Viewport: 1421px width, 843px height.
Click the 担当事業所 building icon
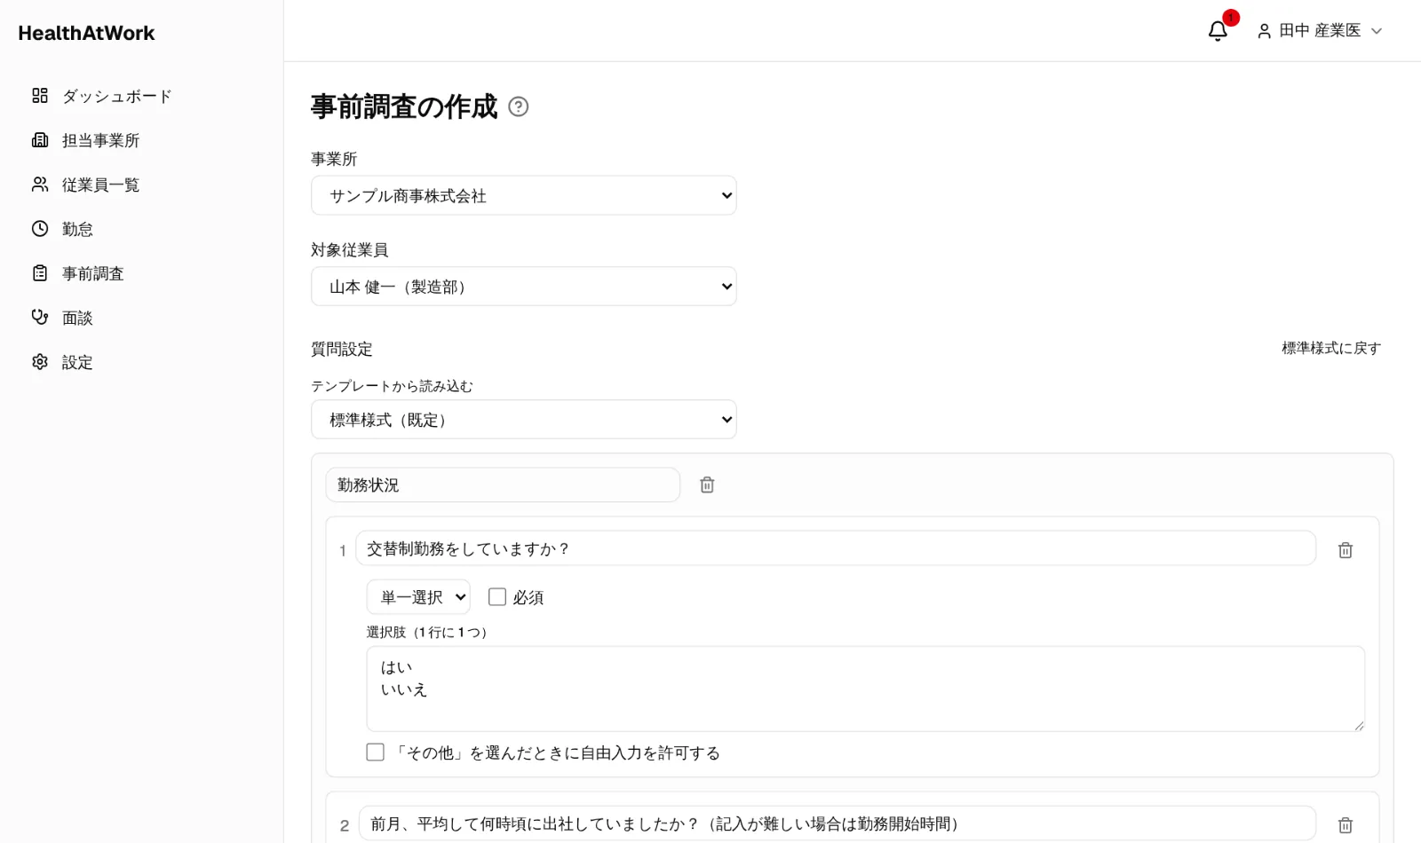point(40,140)
